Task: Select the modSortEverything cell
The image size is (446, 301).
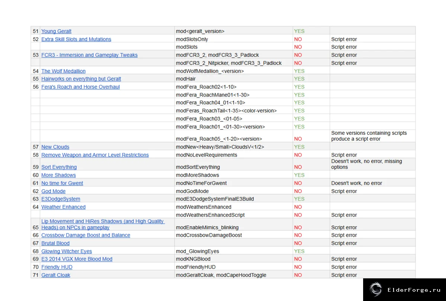Action: point(233,165)
